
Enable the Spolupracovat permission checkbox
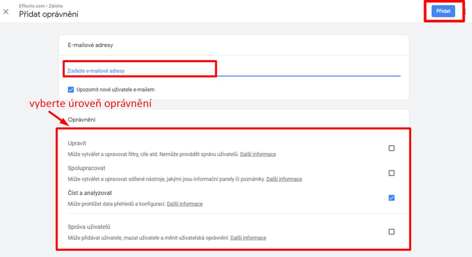click(391, 173)
